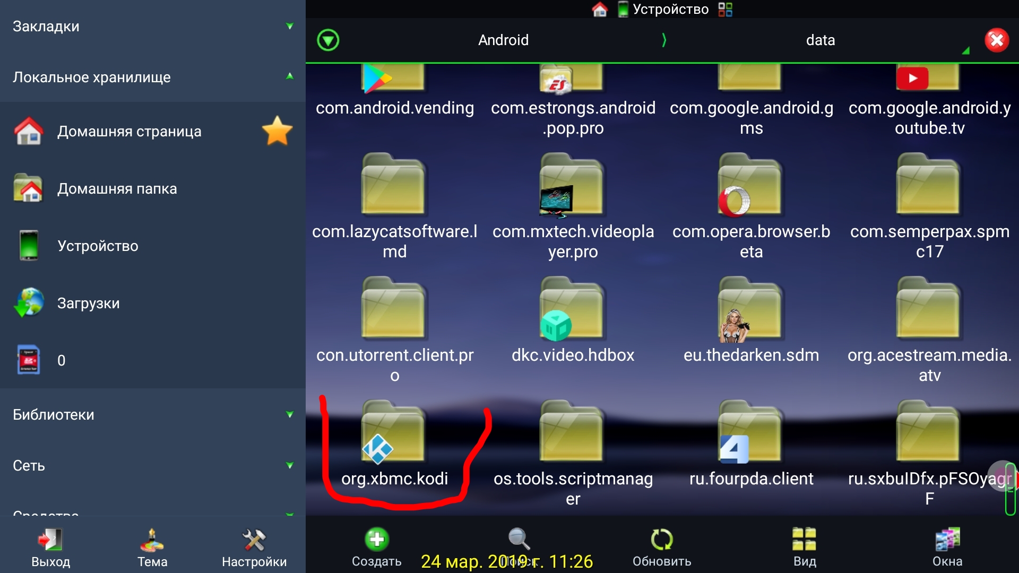Navigate to Android in the path bar
Screen dimensions: 1019x573
coord(503,40)
